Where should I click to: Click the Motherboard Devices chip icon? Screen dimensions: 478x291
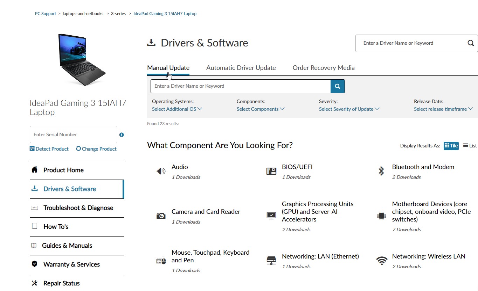tap(381, 216)
